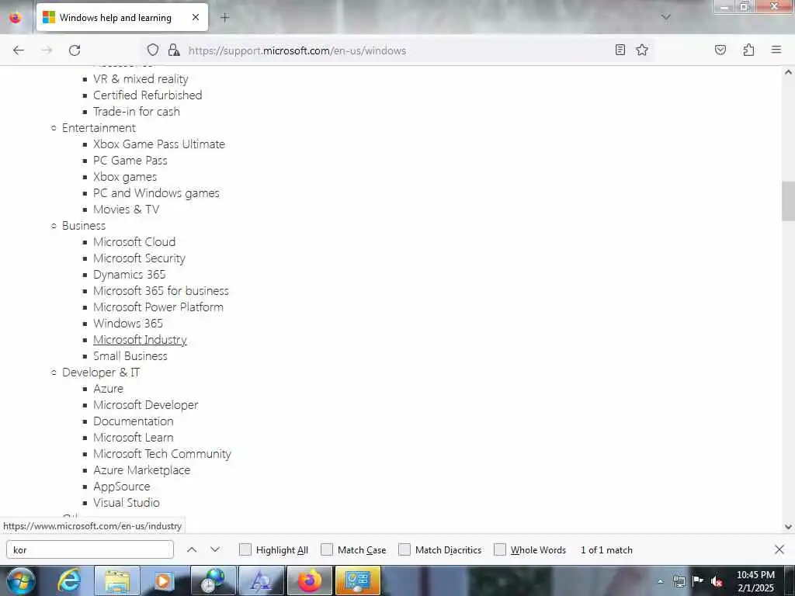Click the scrollbar down arrow
The height and width of the screenshot is (596, 795).
788,527
